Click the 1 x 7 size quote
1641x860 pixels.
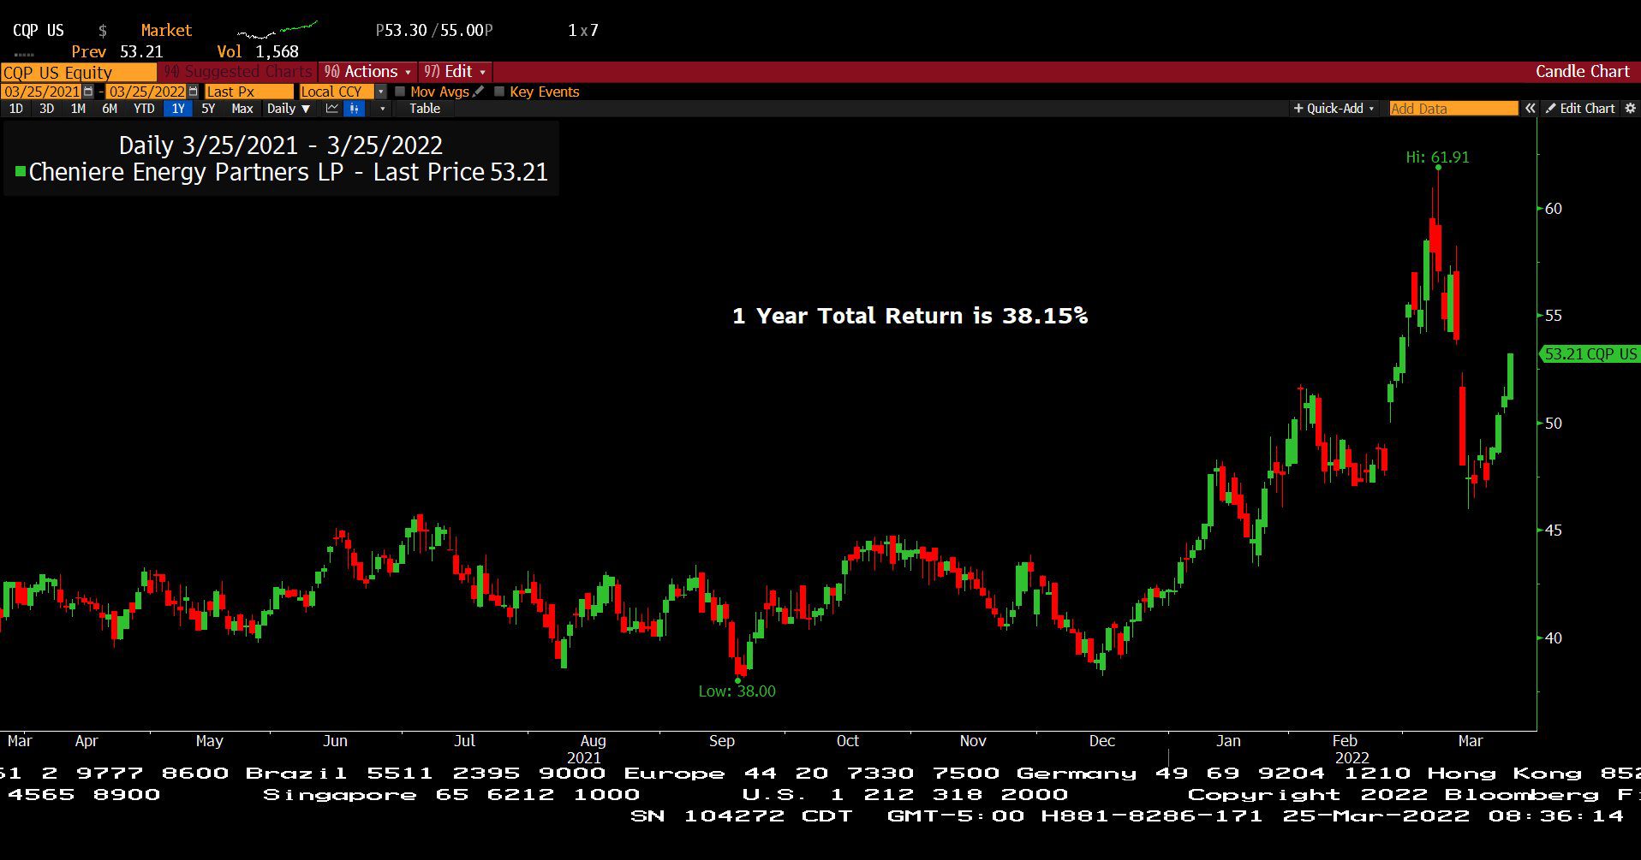tap(583, 30)
